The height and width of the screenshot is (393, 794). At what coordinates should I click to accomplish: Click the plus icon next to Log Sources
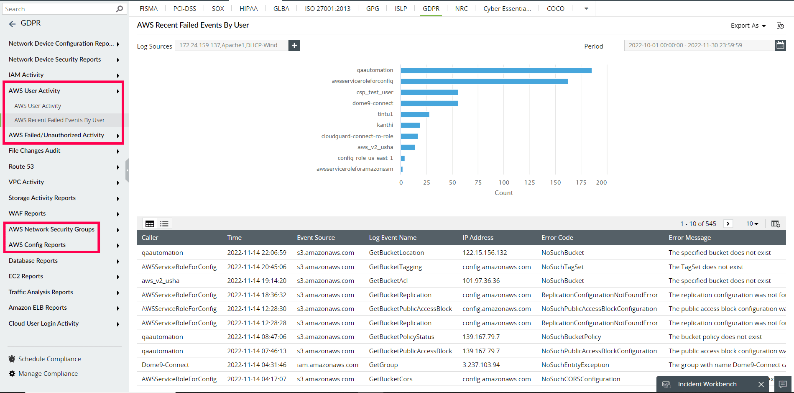[x=294, y=45]
